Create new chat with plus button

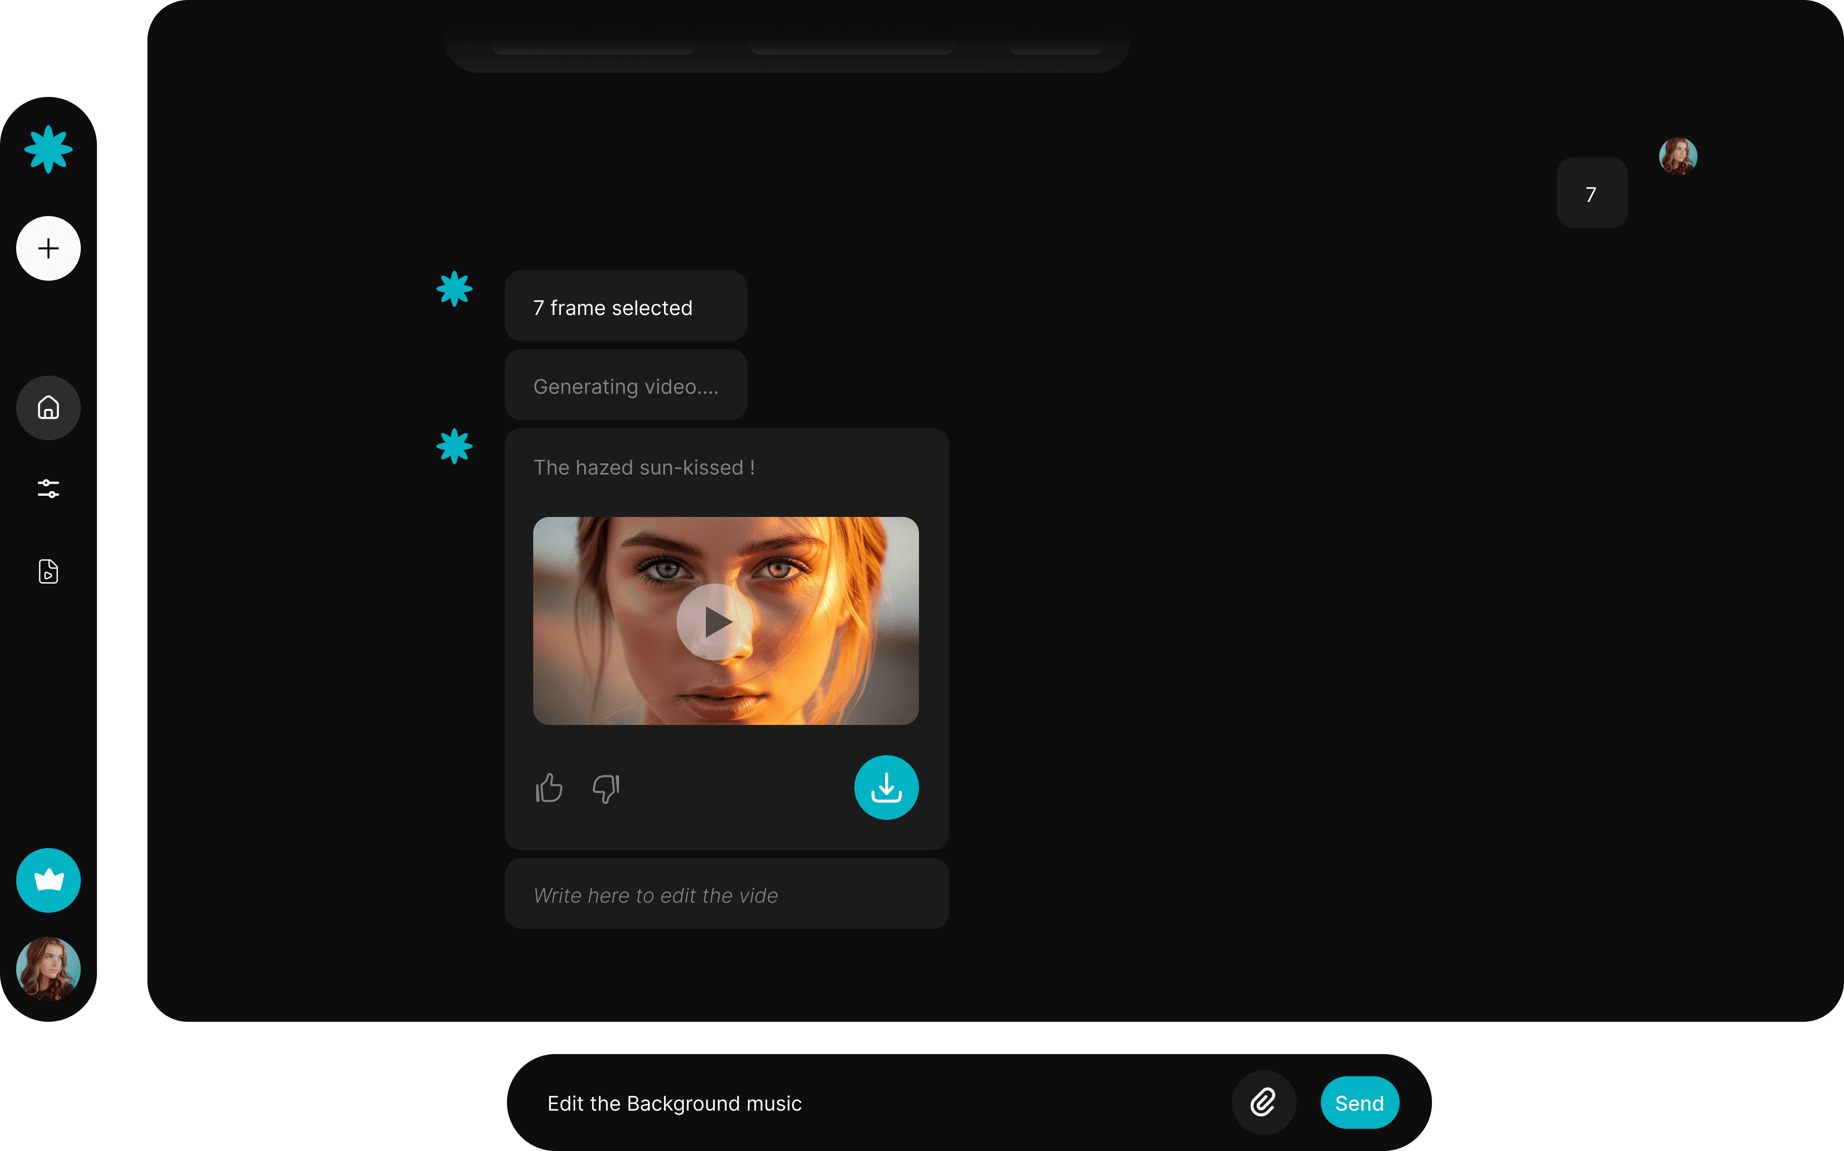48,248
